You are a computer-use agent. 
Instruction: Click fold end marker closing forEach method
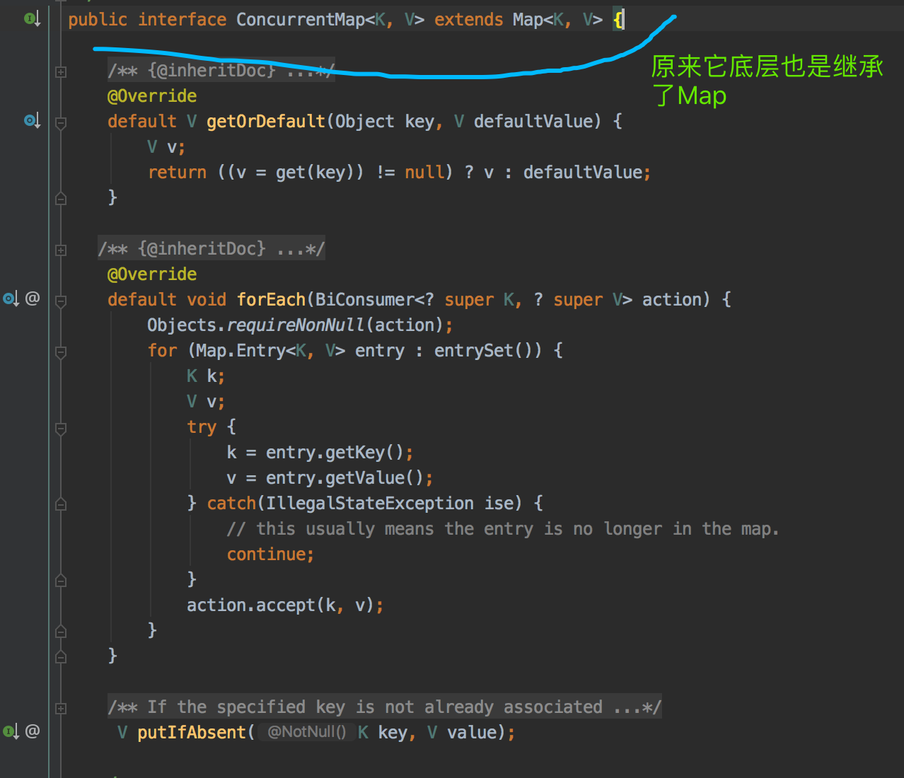(x=61, y=657)
